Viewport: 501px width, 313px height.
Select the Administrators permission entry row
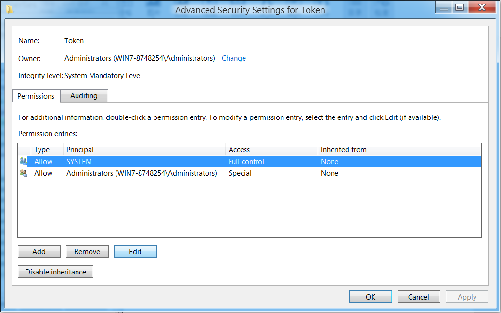[x=249, y=173]
